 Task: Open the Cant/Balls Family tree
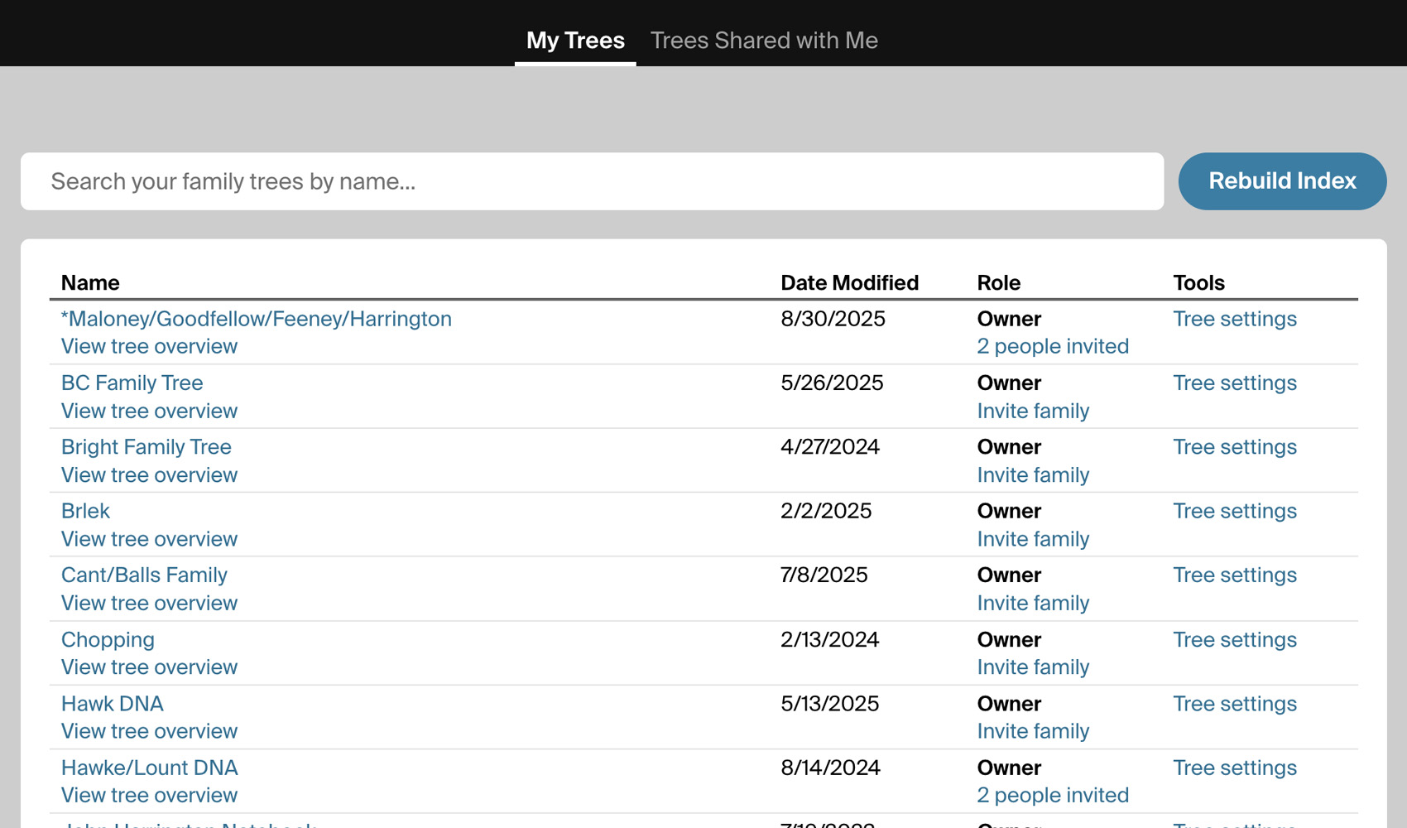(144, 575)
